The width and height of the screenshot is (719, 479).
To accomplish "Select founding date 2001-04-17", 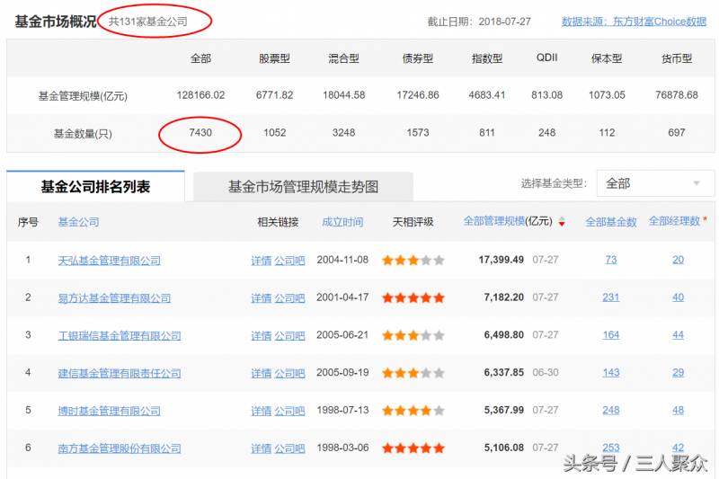I will pos(342,297).
